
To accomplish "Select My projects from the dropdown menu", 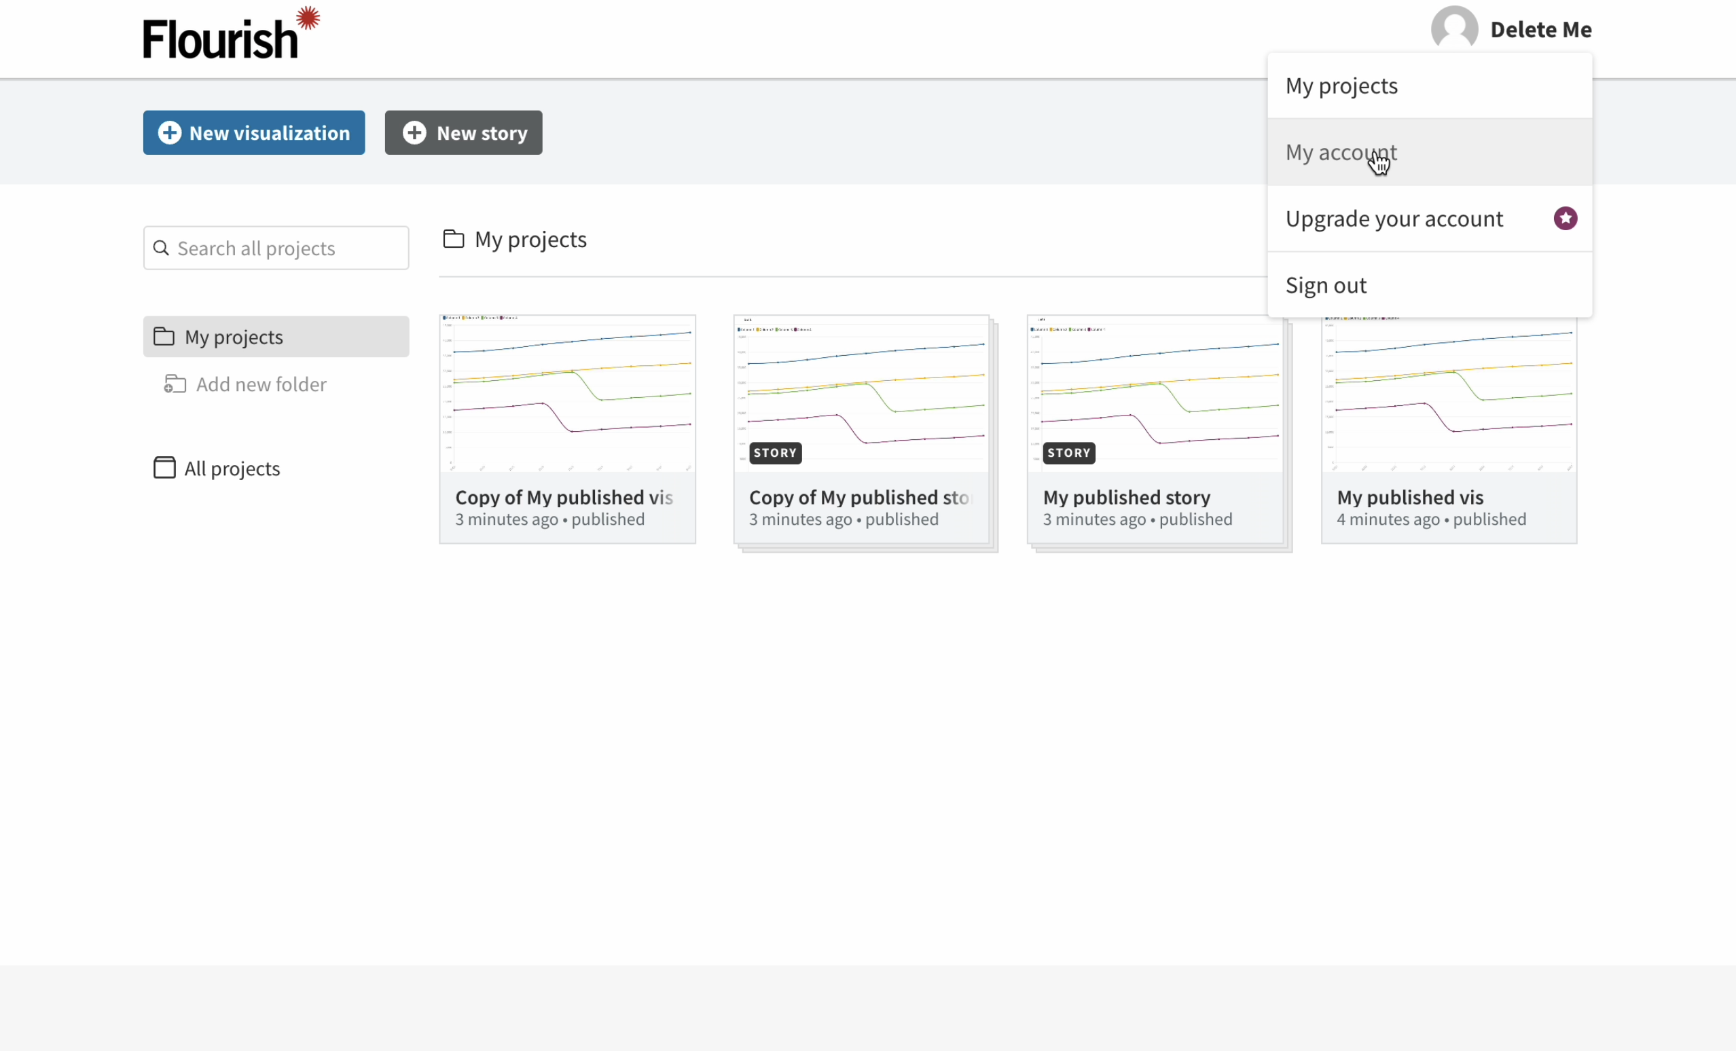I will [1341, 86].
